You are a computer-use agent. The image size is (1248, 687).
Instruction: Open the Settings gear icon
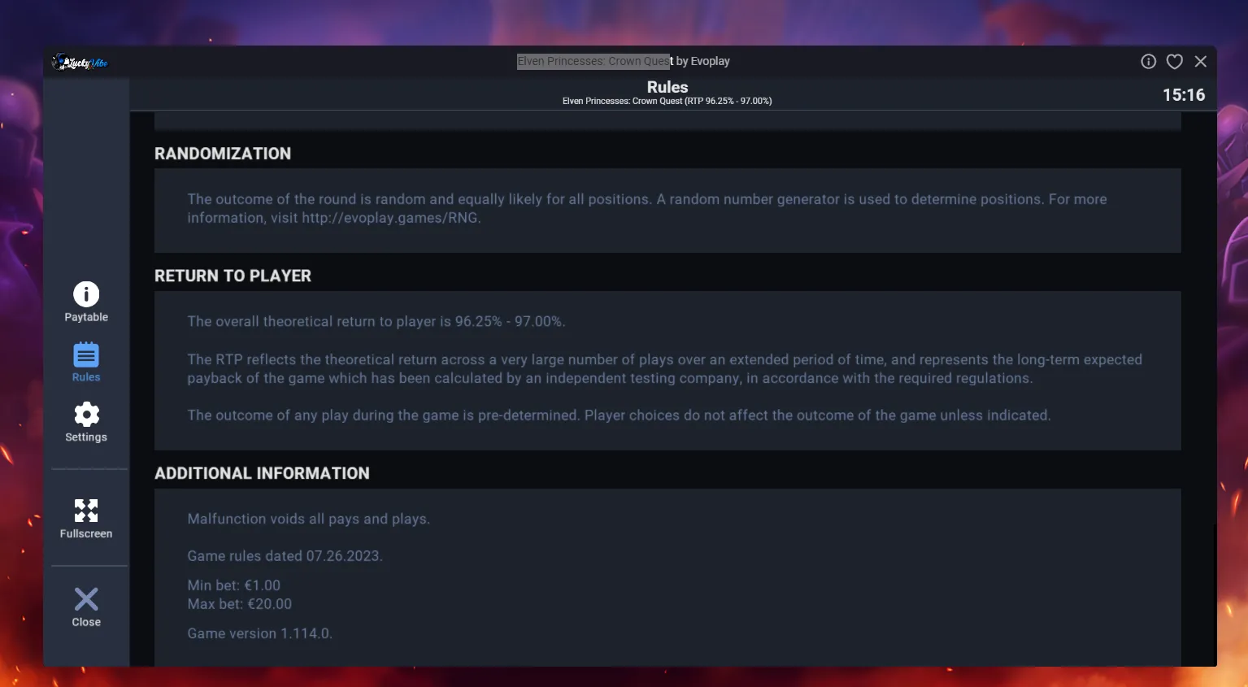[x=86, y=415]
